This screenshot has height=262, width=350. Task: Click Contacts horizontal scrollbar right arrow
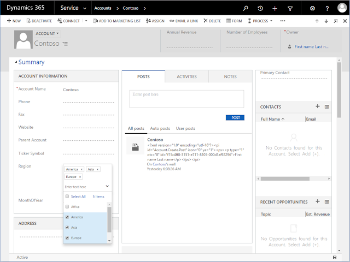pos(329,178)
